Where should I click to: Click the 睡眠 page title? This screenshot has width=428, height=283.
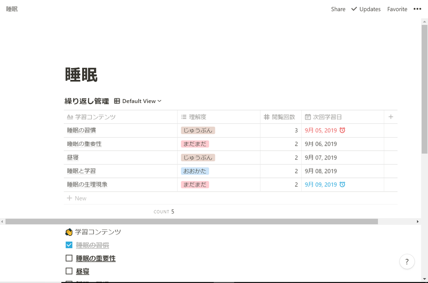pos(81,74)
